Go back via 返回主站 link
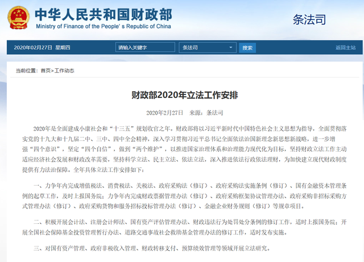 (x=345, y=48)
